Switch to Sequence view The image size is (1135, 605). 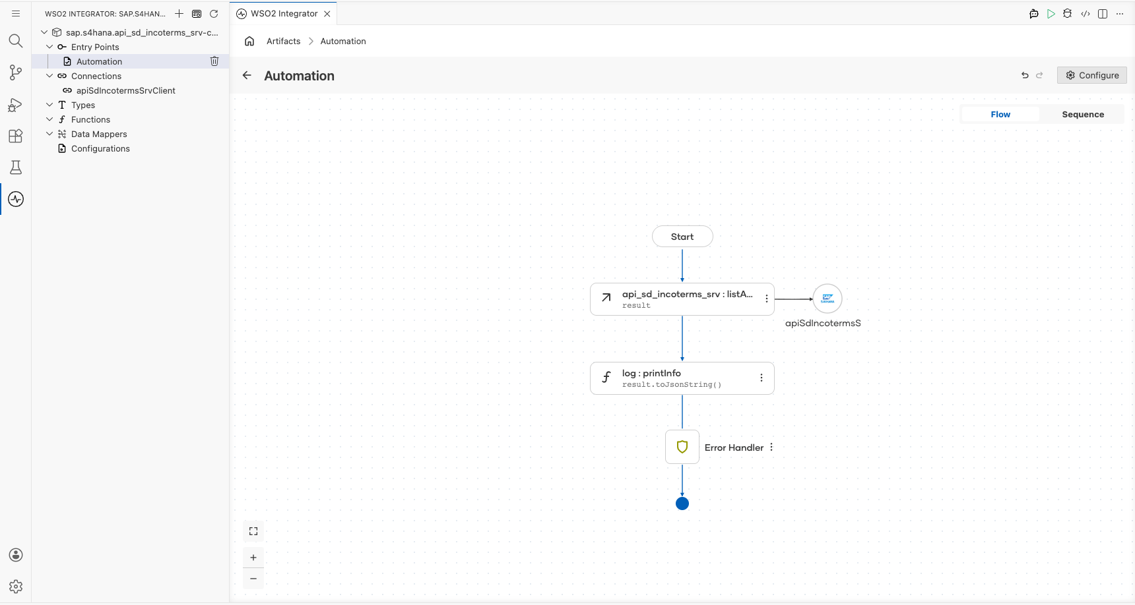click(1083, 114)
